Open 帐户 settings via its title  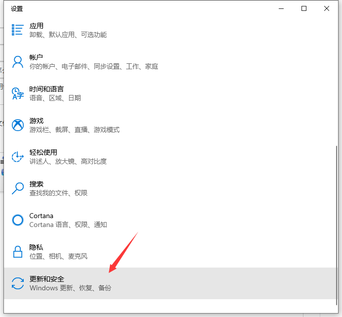tap(36, 57)
